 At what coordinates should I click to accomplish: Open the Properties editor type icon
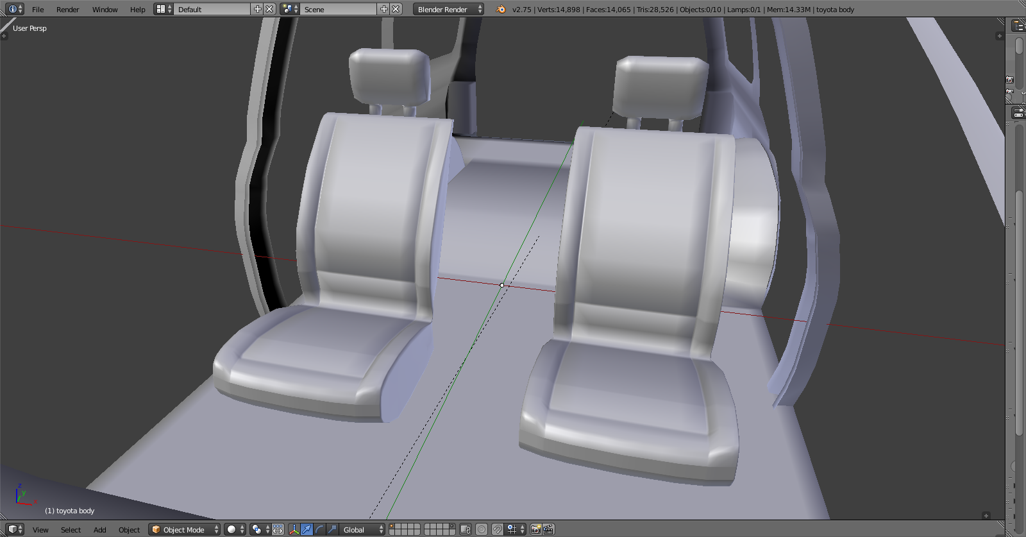pos(1018,112)
